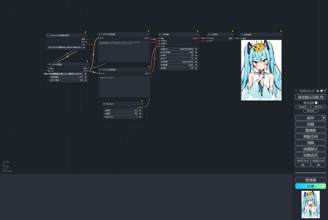Select next checkpoint with right arrow
The width and height of the screenshot is (328, 220).
84,47
